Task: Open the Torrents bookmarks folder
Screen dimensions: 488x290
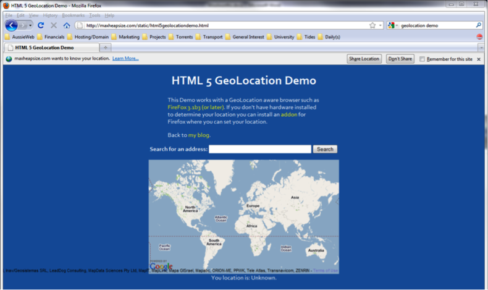Action: tap(181, 36)
